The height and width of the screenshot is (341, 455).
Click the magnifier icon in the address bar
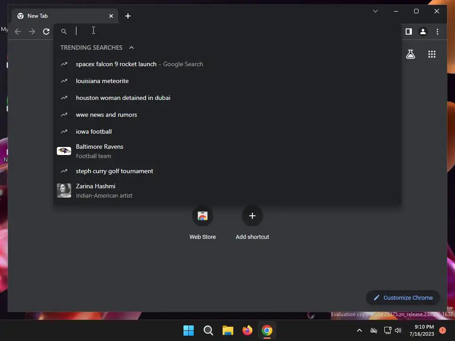64,32
